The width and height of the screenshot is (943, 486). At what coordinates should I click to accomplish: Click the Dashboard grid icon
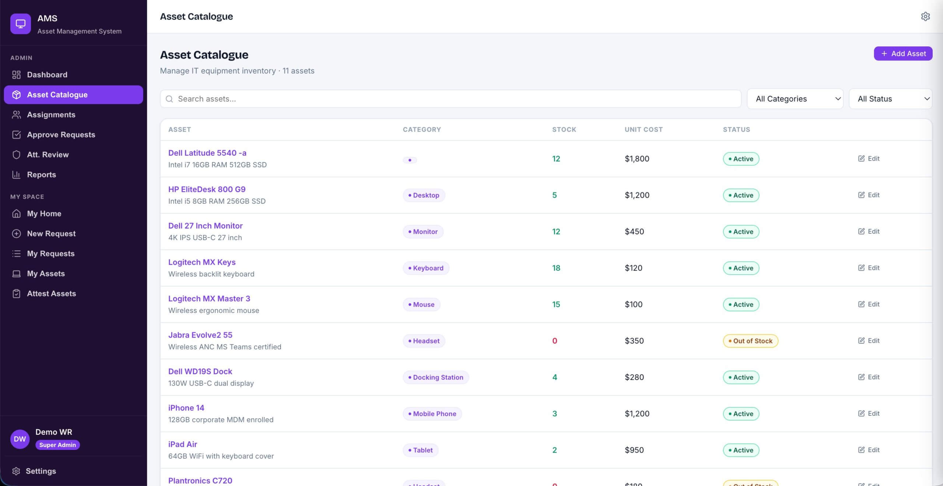coord(16,75)
